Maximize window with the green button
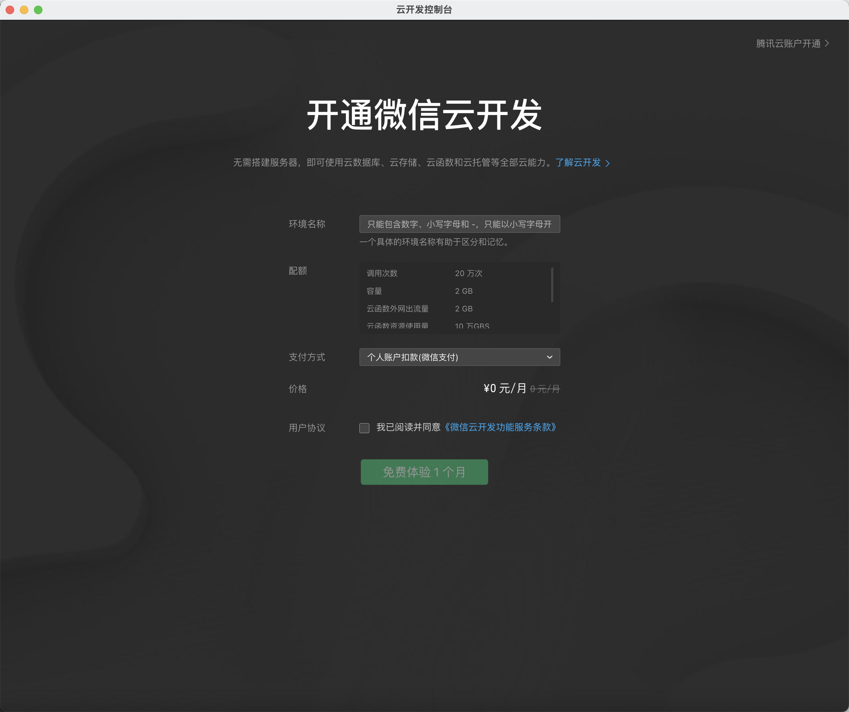Viewport: 849px width, 712px height. coord(39,10)
